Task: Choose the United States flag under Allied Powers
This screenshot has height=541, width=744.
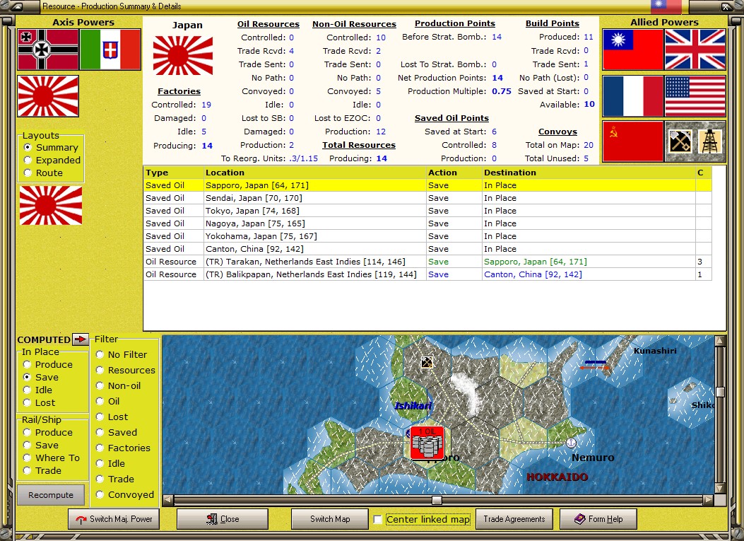Action: click(x=695, y=96)
